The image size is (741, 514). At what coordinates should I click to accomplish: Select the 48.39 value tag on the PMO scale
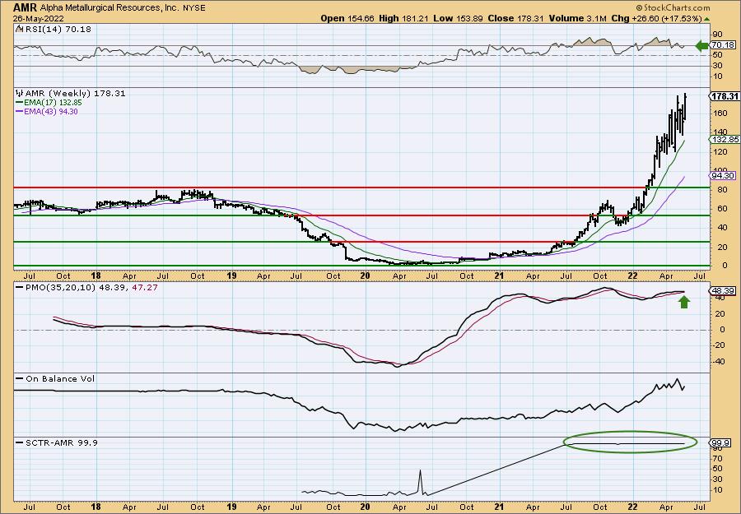coord(721,291)
